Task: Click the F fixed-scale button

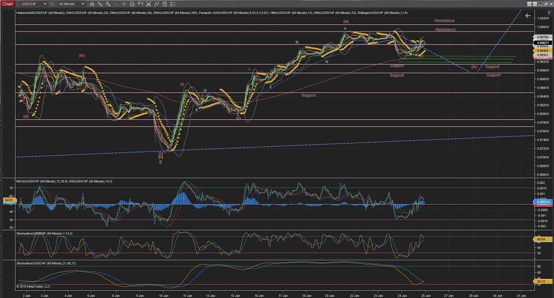Action: (549, 13)
